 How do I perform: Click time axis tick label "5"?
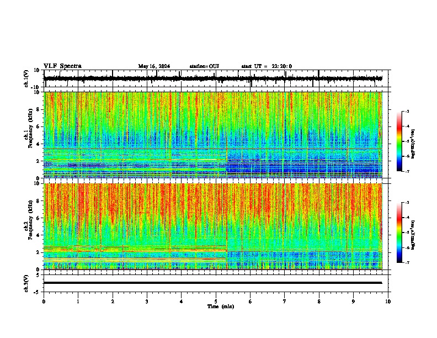(x=216, y=302)
